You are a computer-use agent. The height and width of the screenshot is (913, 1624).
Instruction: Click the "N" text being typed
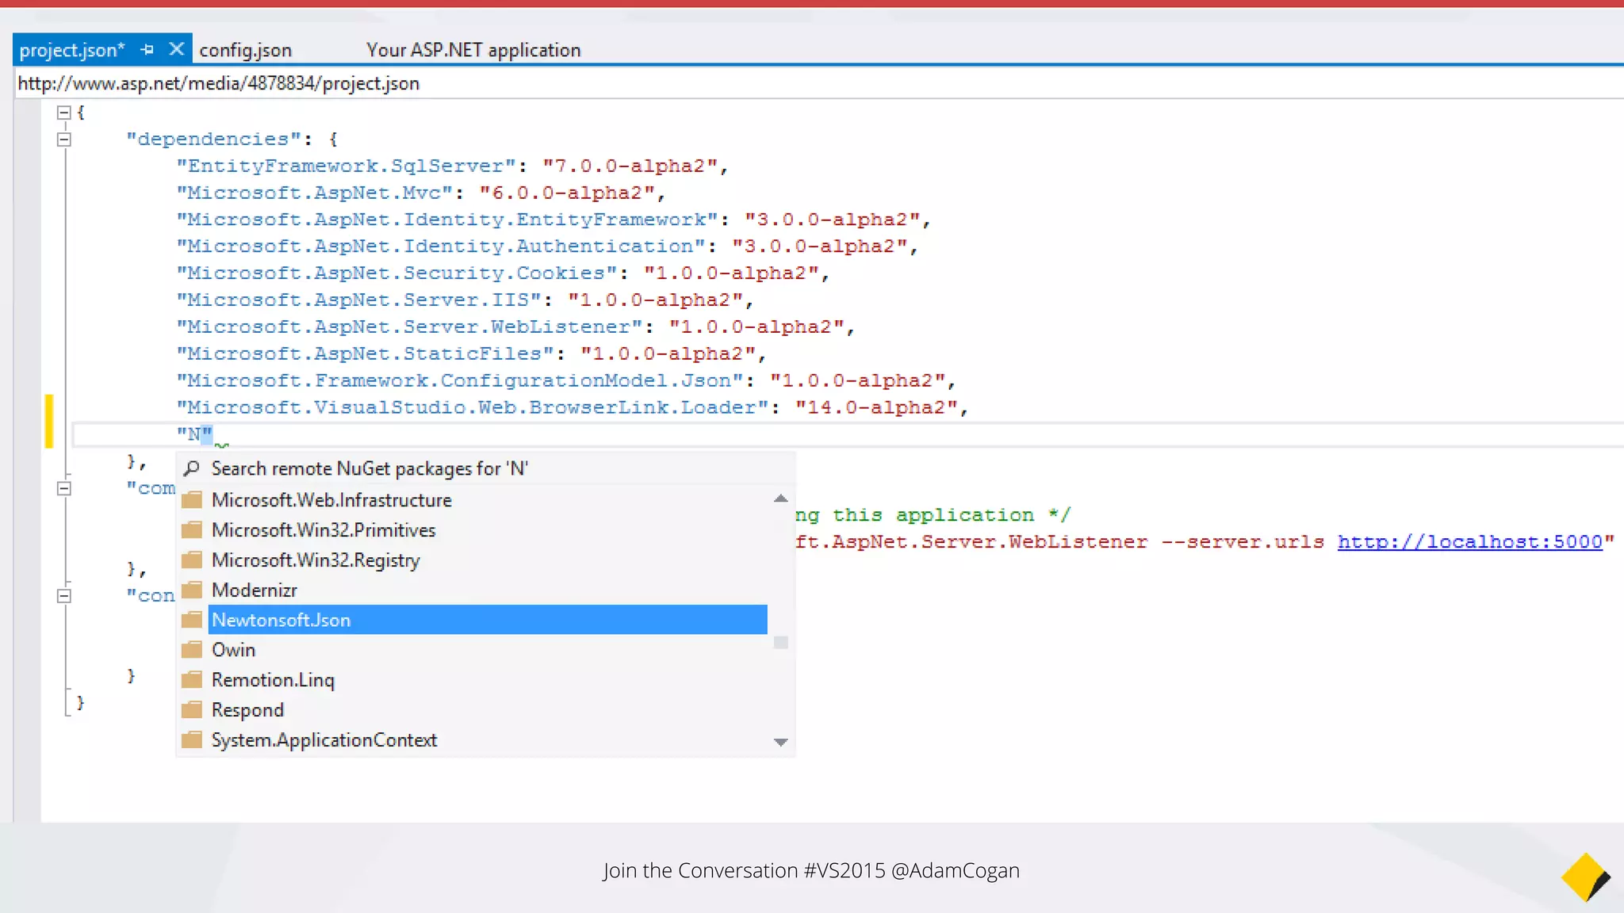coord(195,434)
